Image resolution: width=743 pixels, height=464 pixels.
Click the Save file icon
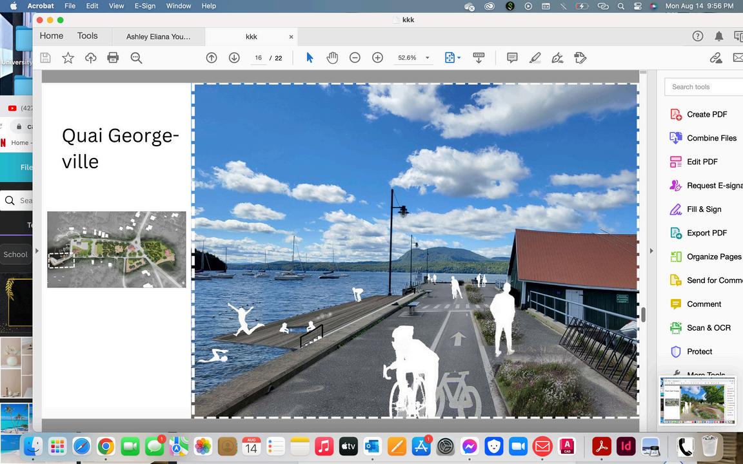point(45,58)
